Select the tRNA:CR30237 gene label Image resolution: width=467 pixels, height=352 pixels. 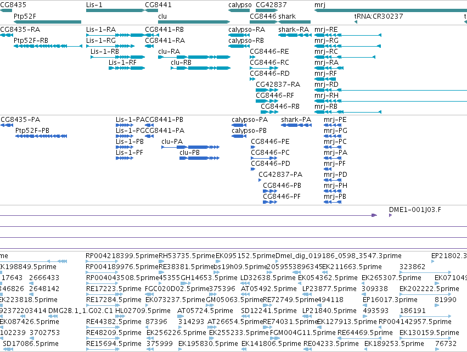point(379,16)
